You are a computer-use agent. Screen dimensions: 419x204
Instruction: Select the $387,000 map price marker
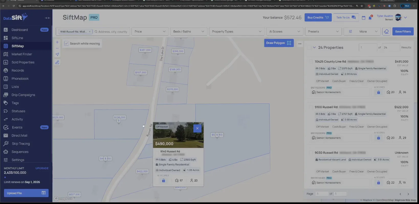(145, 50)
